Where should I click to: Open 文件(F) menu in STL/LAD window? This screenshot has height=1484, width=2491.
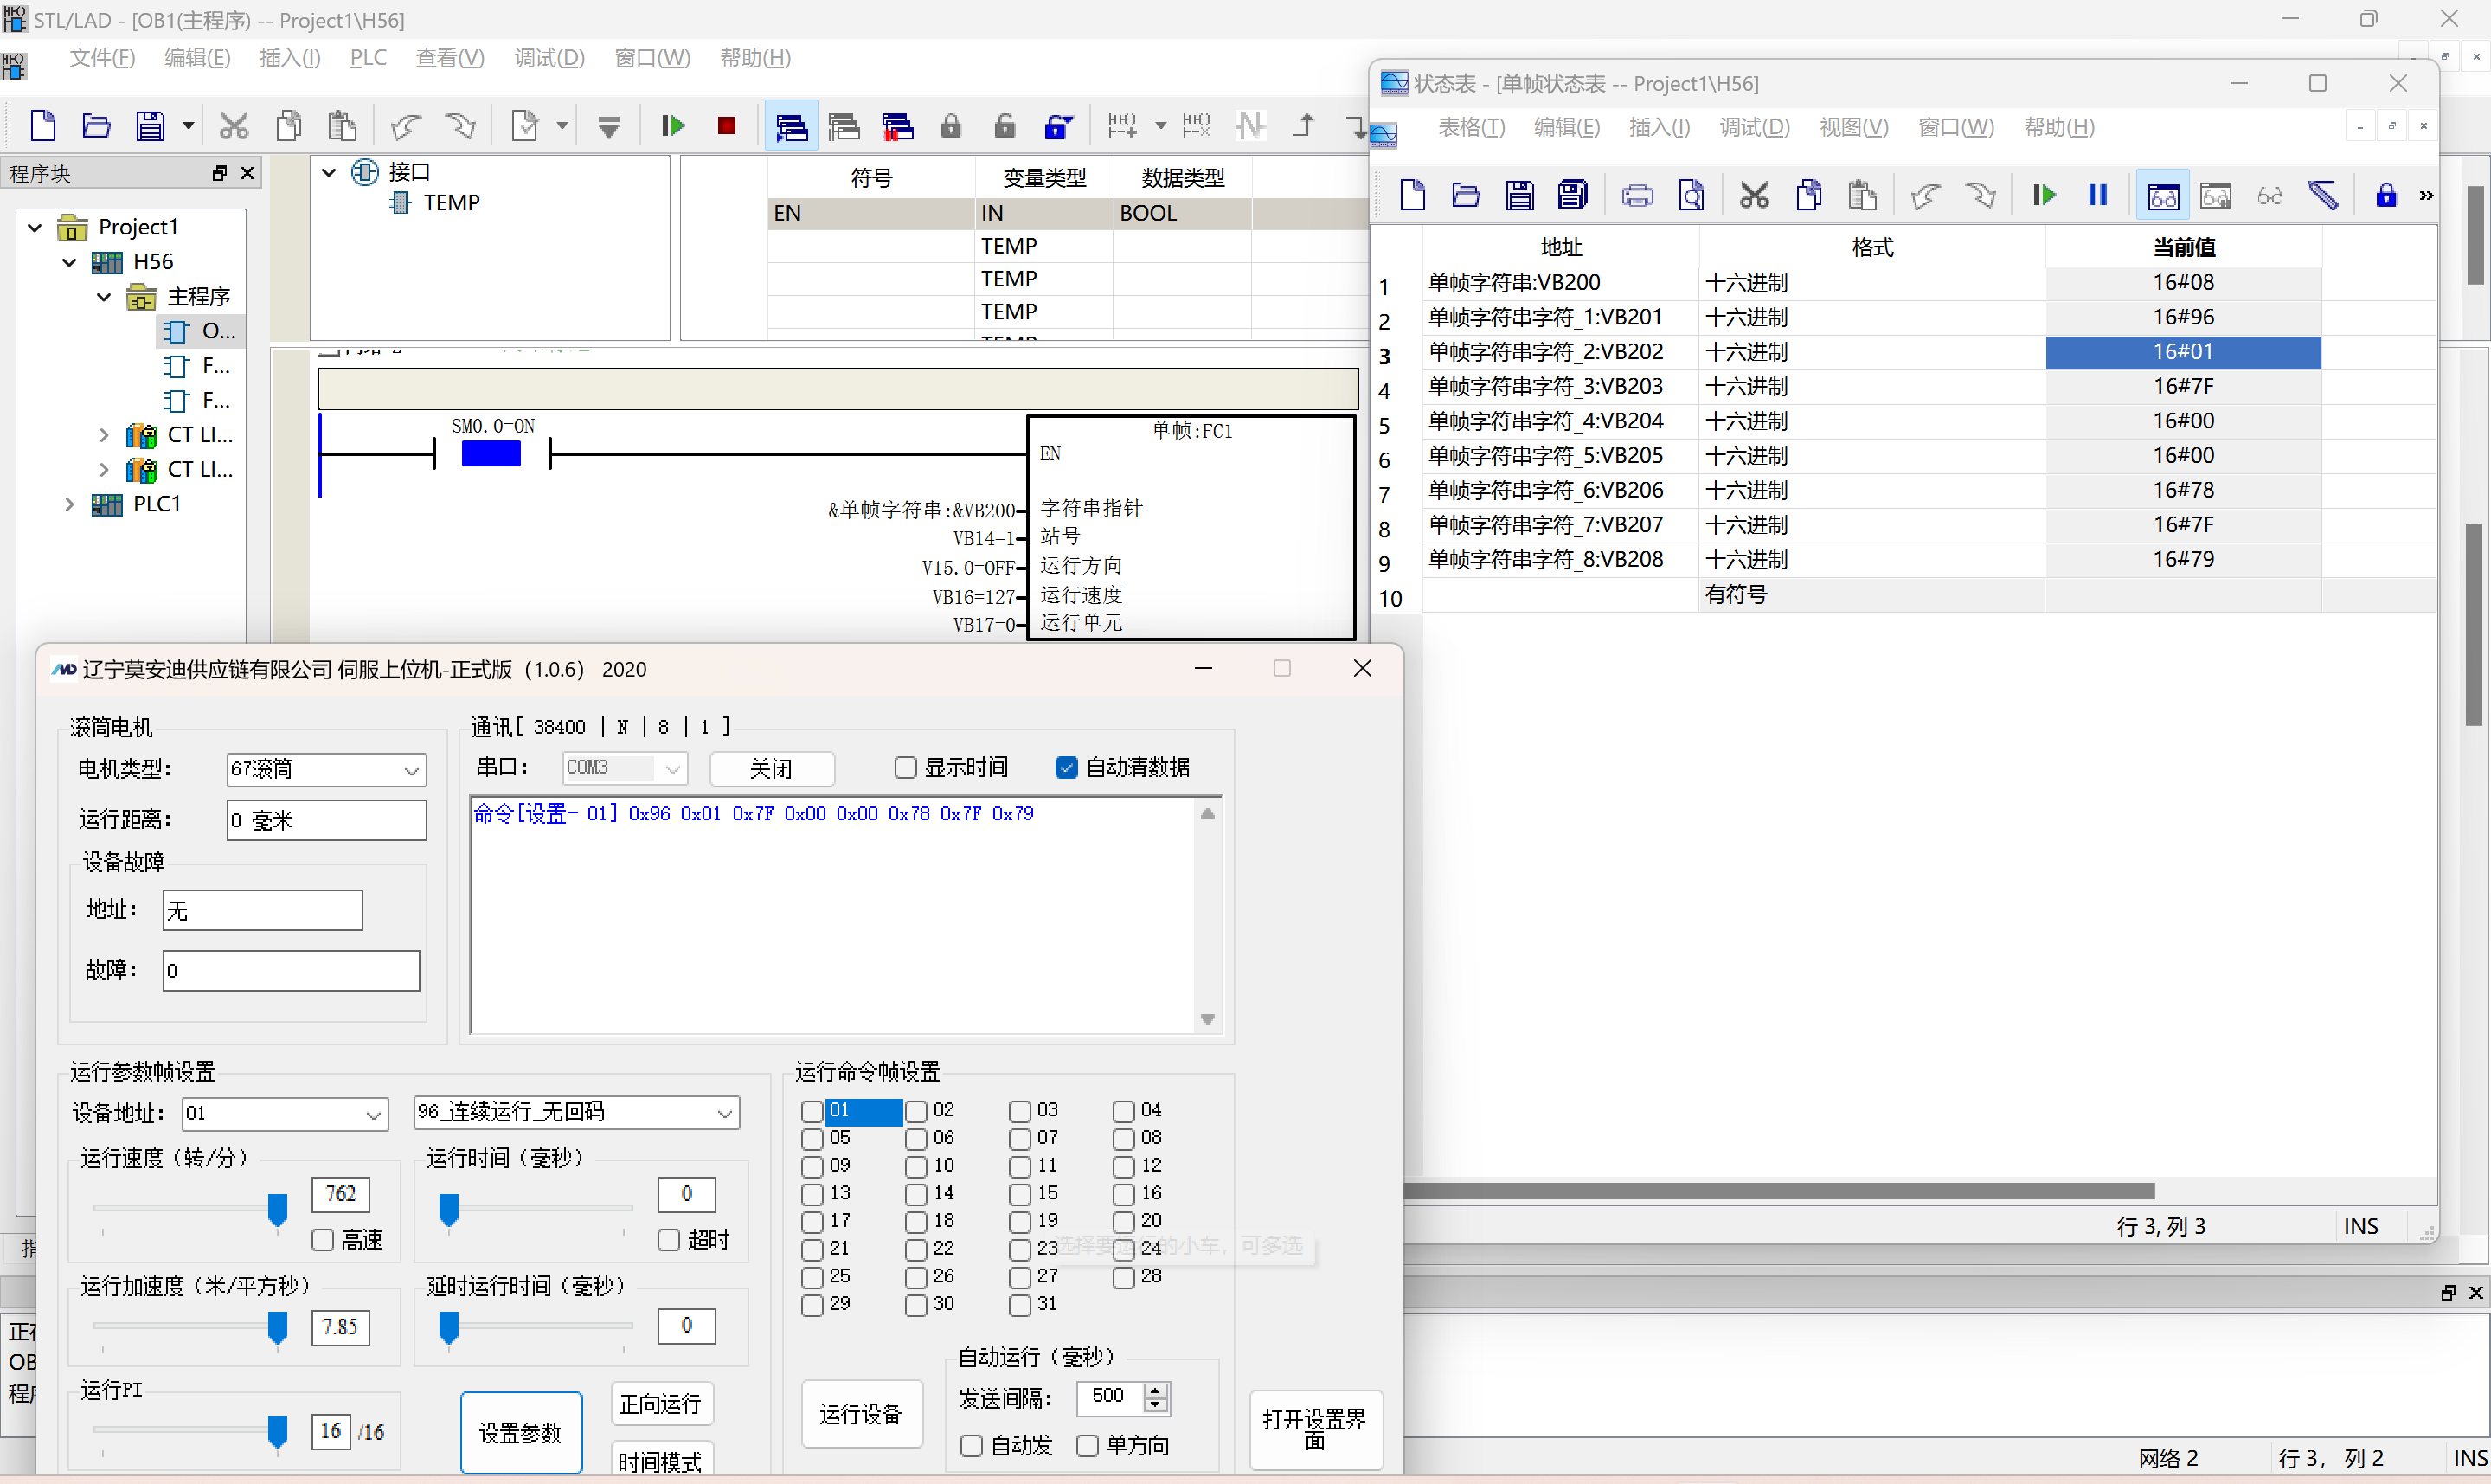pos(102,58)
